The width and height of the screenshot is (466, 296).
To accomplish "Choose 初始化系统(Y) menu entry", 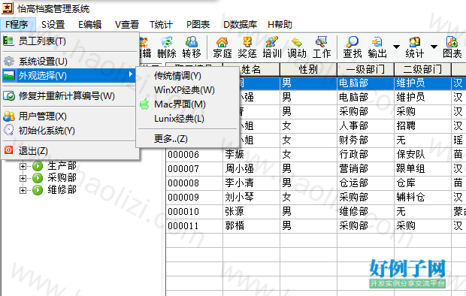I will [70, 131].
